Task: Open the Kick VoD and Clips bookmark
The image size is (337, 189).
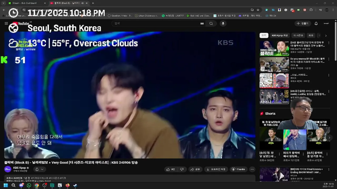Action: pyautogui.click(x=199, y=16)
